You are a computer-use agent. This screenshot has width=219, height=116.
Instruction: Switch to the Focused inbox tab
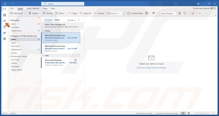pyautogui.click(x=48, y=20)
